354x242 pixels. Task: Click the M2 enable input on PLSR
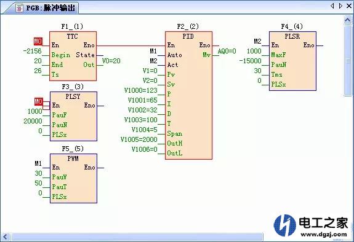pos(257,41)
